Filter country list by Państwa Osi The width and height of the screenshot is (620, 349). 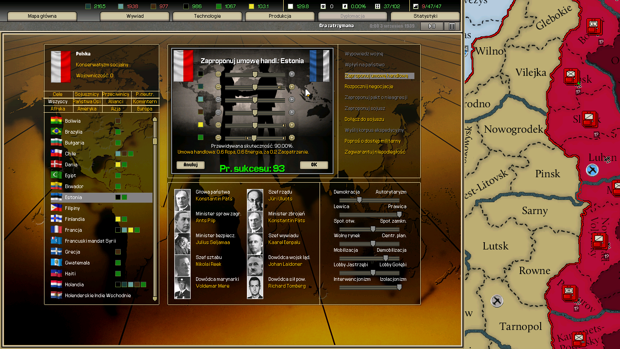point(87,102)
